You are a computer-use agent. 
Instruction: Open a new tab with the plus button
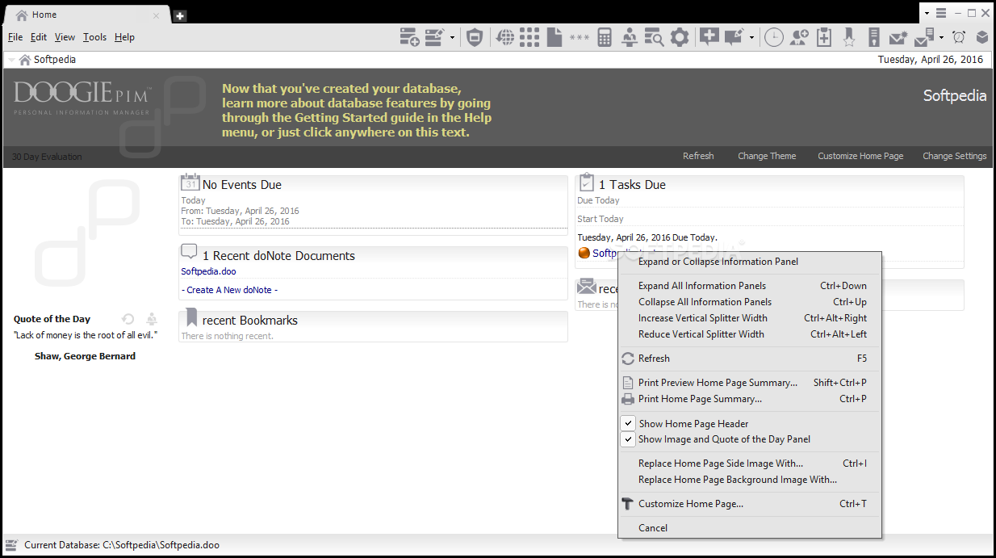180,15
